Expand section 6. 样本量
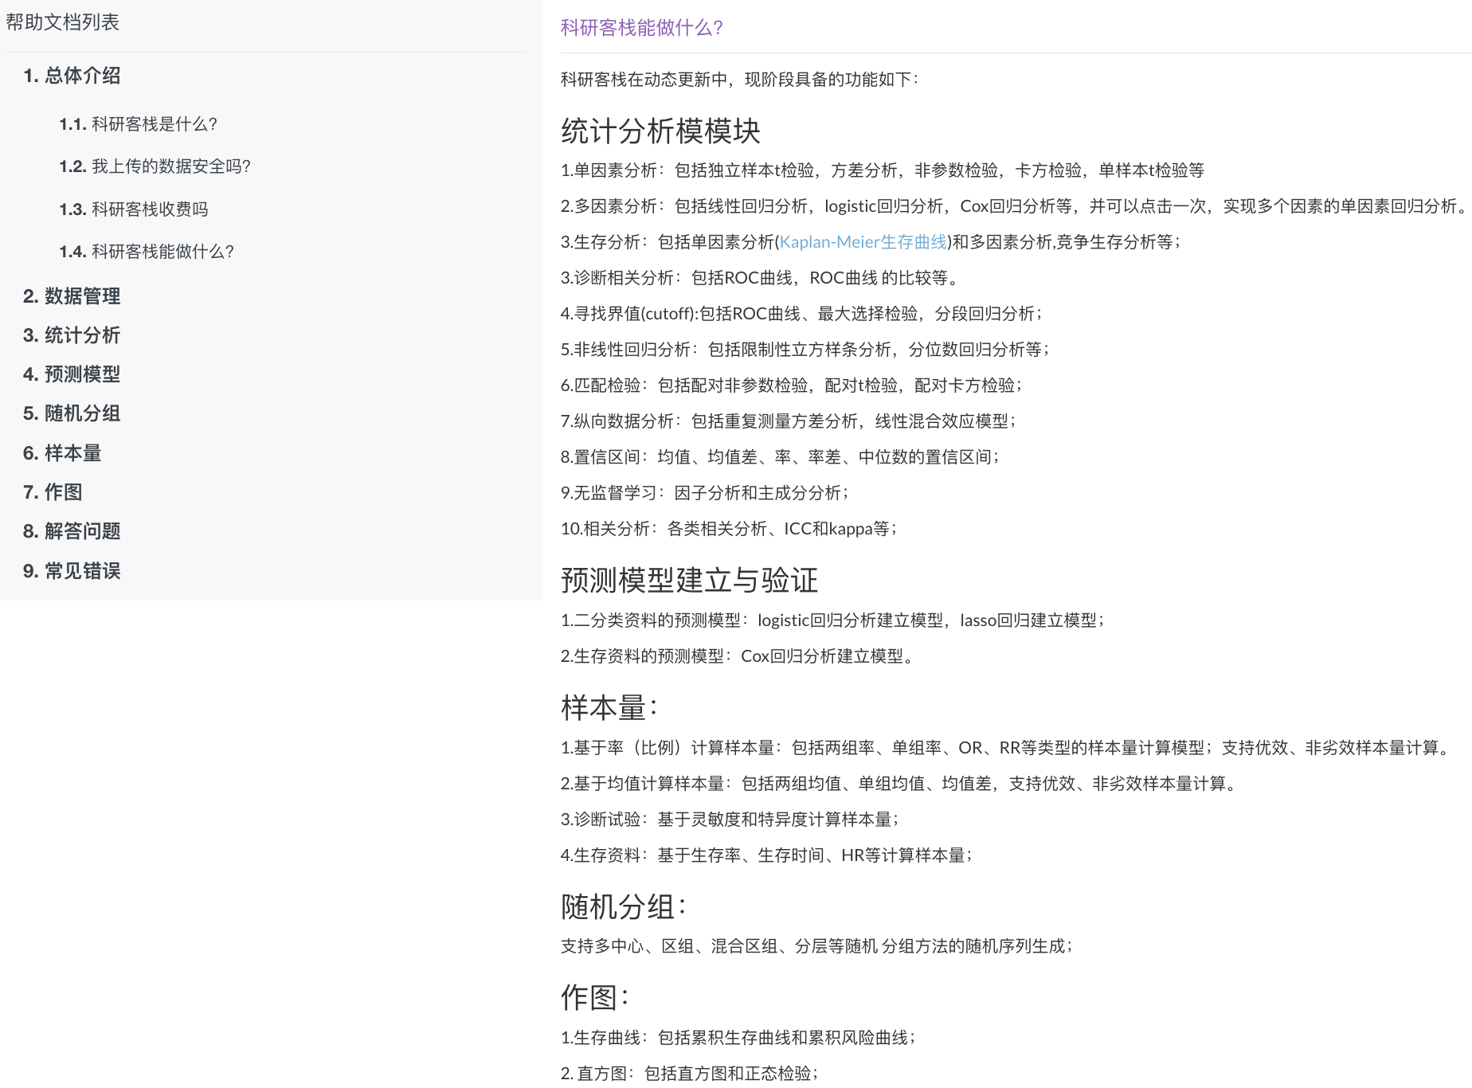Viewport: 1472px width, 1088px height. coord(62,453)
